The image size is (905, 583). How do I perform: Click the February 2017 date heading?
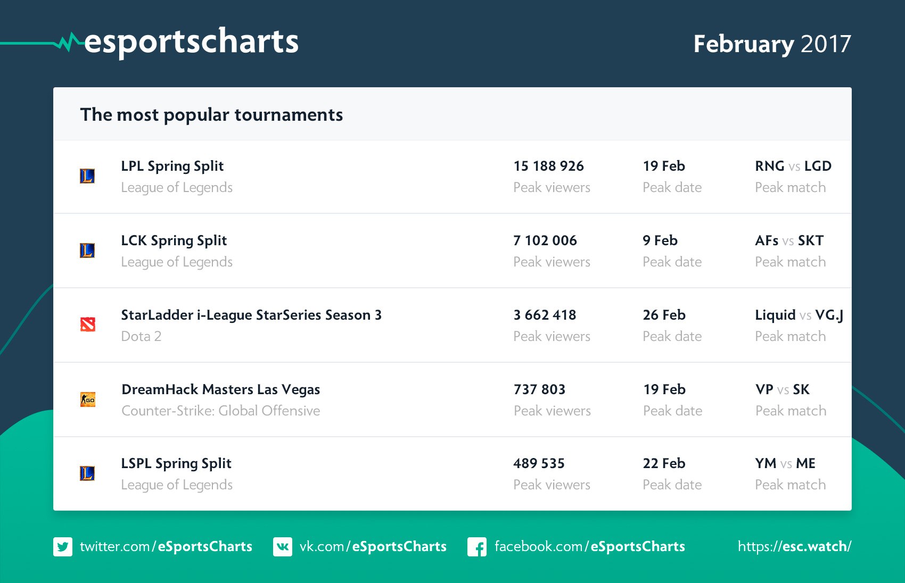[x=772, y=44]
